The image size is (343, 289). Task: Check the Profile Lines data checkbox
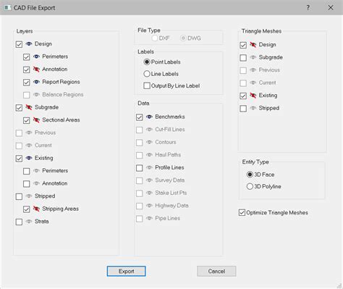click(x=140, y=168)
